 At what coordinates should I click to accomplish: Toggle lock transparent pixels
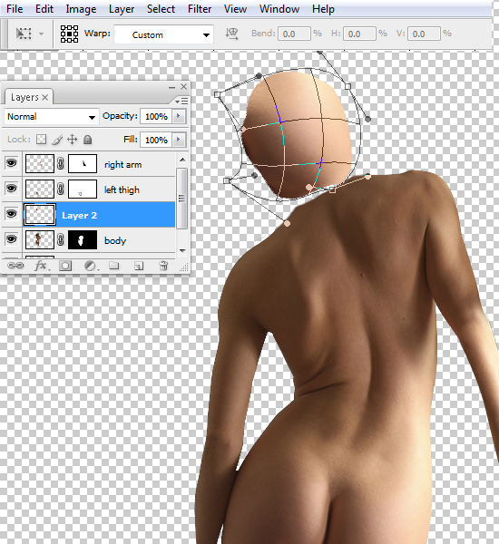tap(42, 140)
